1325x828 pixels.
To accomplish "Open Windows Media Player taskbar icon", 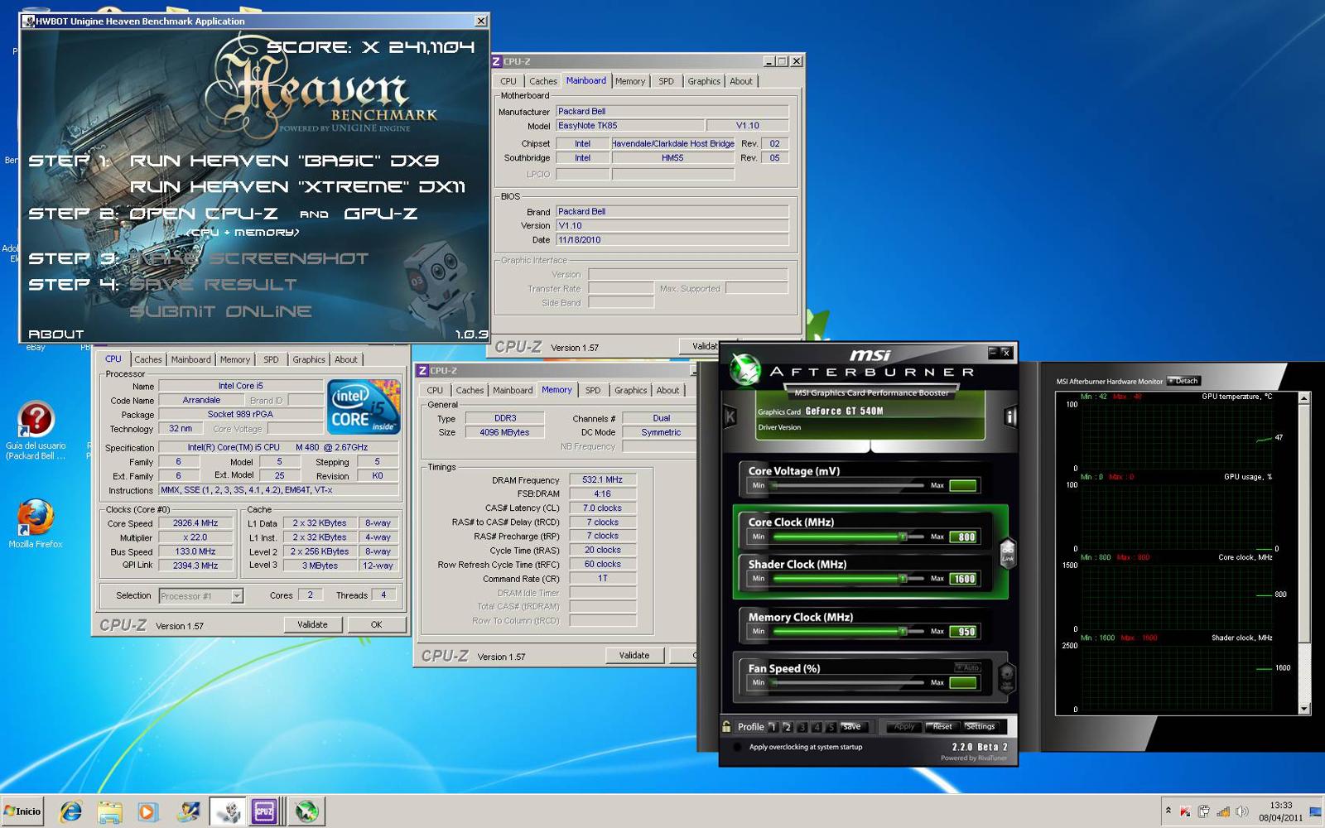I will point(147,811).
